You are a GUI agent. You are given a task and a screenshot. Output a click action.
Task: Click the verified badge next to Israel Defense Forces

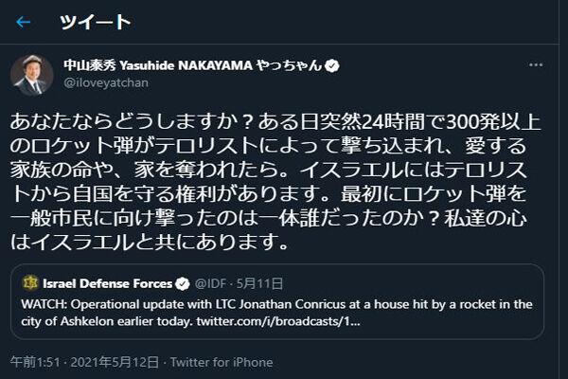point(180,283)
